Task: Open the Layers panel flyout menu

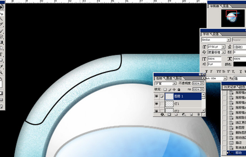Action: [203, 78]
